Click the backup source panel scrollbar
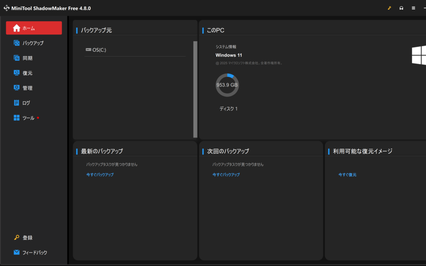 (x=195, y=89)
